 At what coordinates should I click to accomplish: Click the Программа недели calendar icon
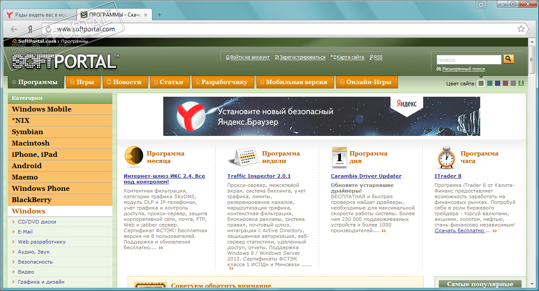[x=243, y=157]
